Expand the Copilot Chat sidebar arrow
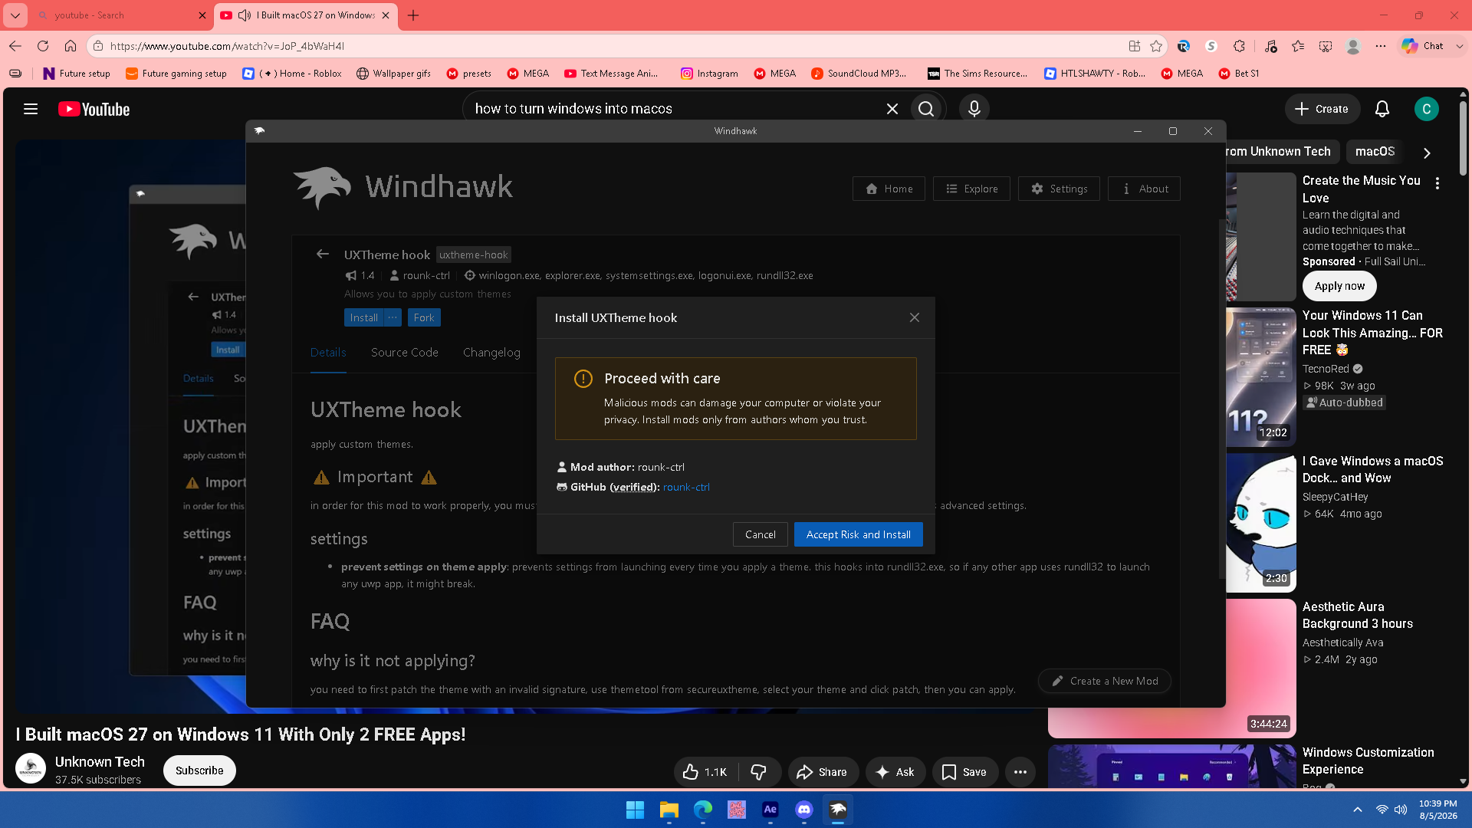This screenshot has width=1472, height=828. [x=1460, y=46]
